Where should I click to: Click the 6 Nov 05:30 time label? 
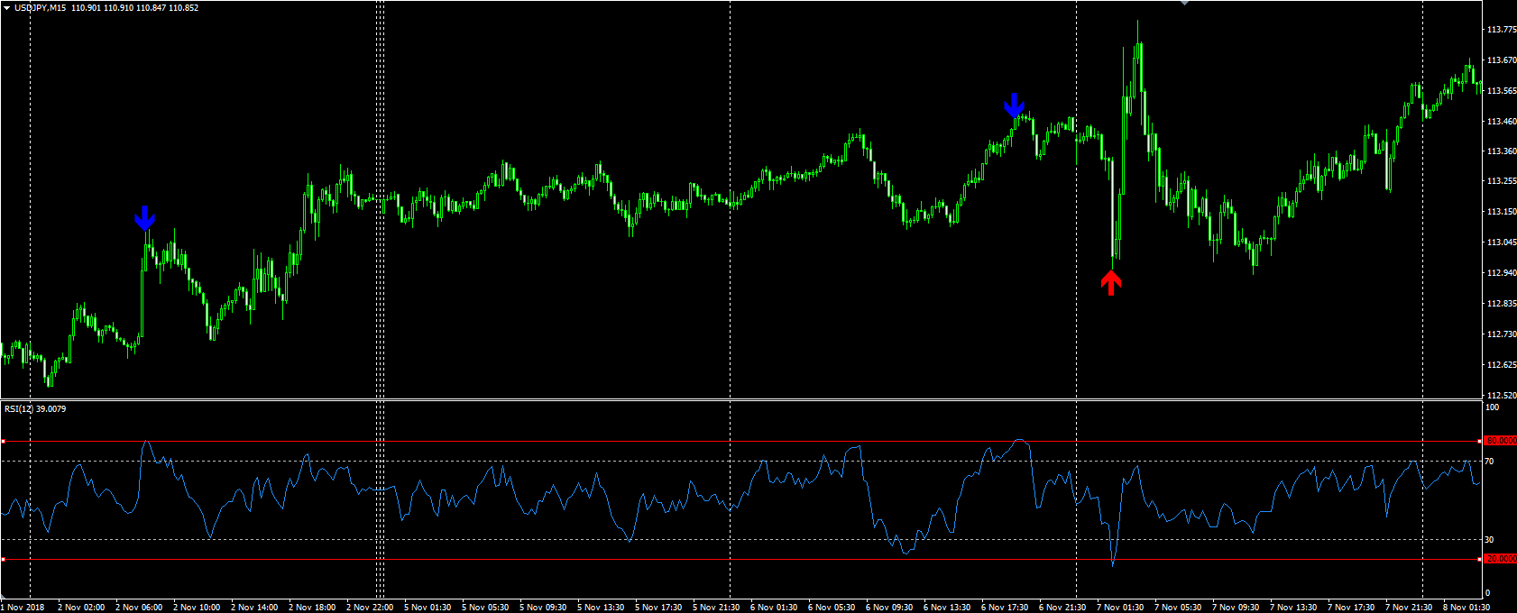click(x=832, y=608)
